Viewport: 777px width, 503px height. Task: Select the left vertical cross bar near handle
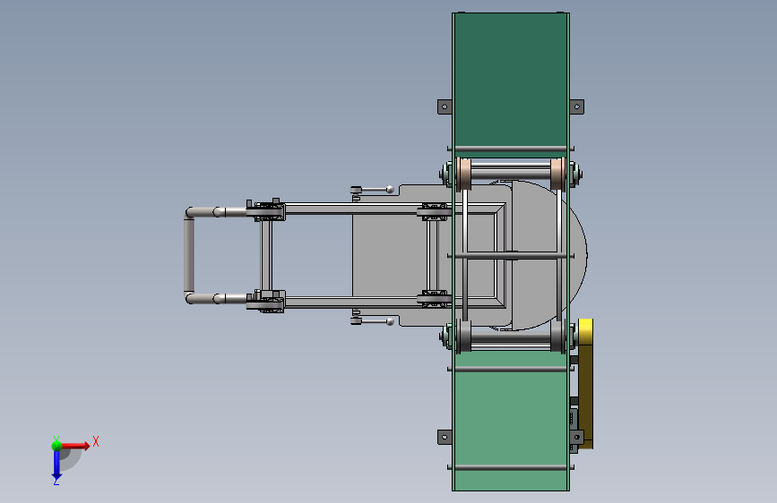click(x=266, y=255)
